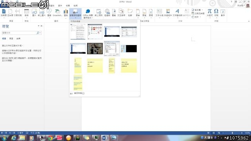Close the Navigation pane

pyautogui.click(x=42, y=26)
